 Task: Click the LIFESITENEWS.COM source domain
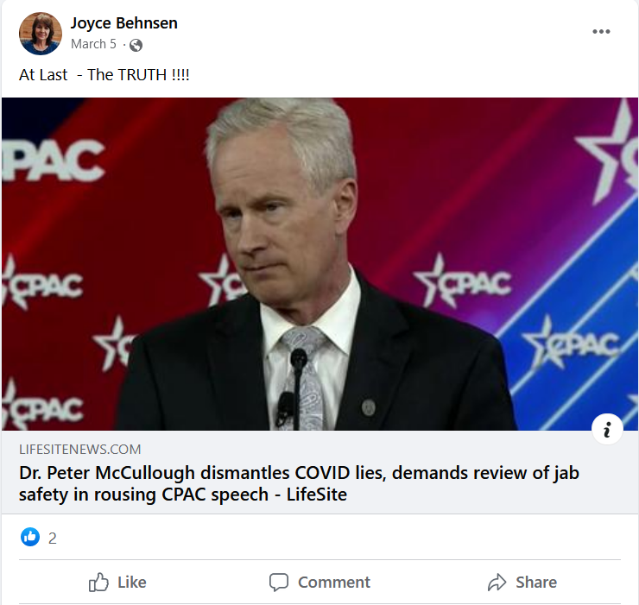pos(79,450)
